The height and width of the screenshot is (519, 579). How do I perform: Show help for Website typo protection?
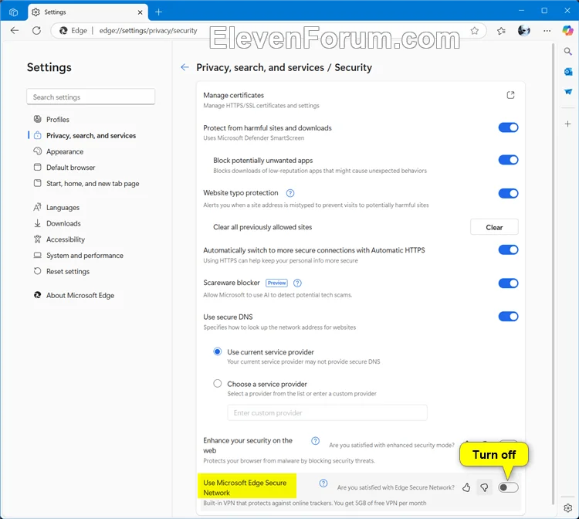tap(290, 193)
